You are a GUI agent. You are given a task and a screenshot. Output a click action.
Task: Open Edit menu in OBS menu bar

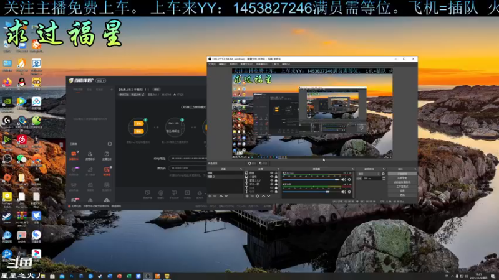click(x=223, y=64)
